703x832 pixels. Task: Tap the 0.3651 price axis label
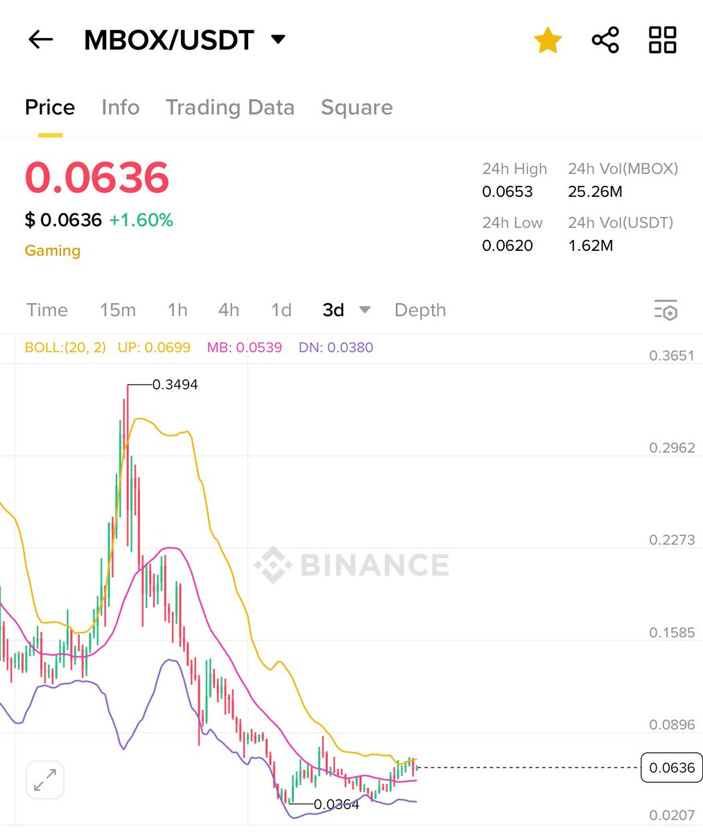pos(672,356)
